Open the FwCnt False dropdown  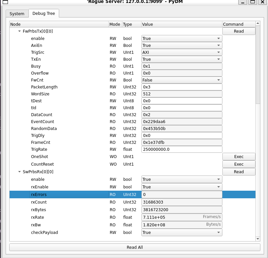coord(181,80)
